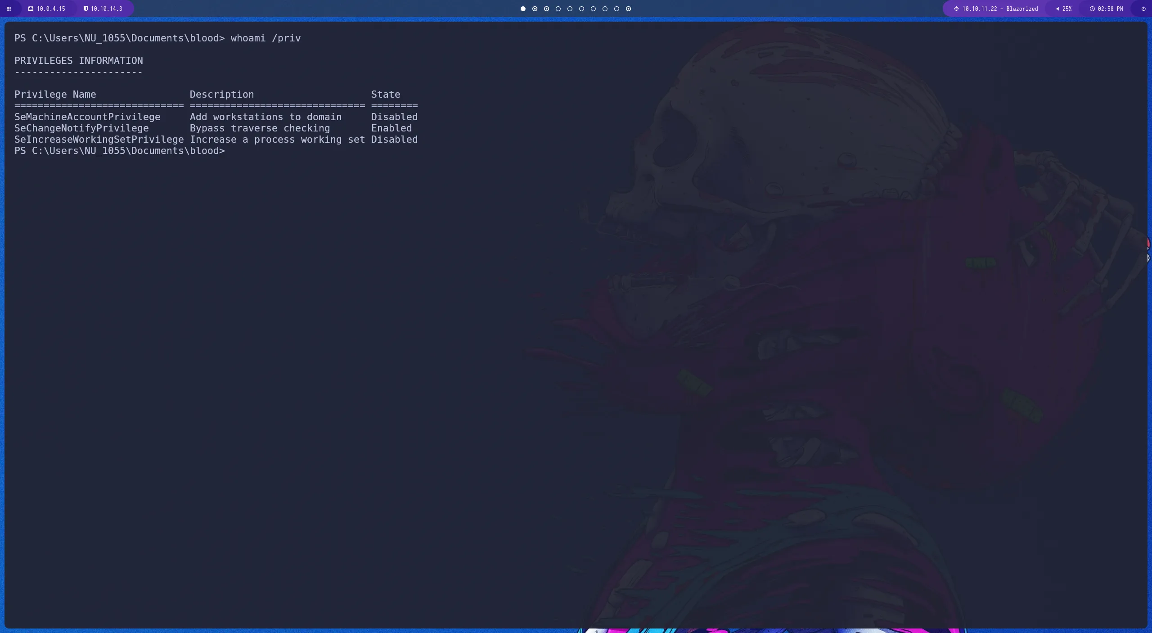Open the 10.10.14.3 VPN badge menu
The width and height of the screenshot is (1152, 633).
[104, 9]
